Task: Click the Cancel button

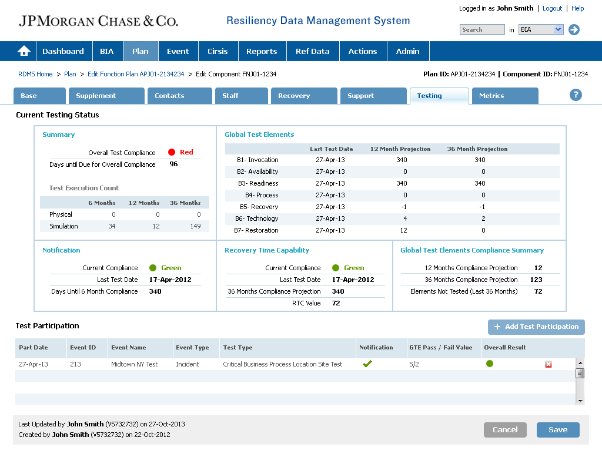Action: 505,430
